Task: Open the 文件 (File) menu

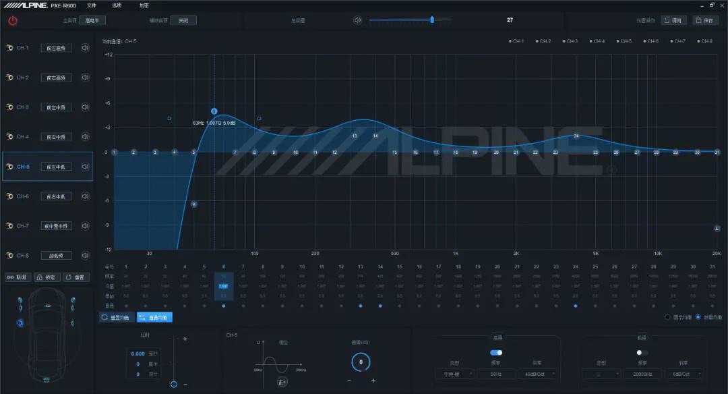Action: point(92,5)
